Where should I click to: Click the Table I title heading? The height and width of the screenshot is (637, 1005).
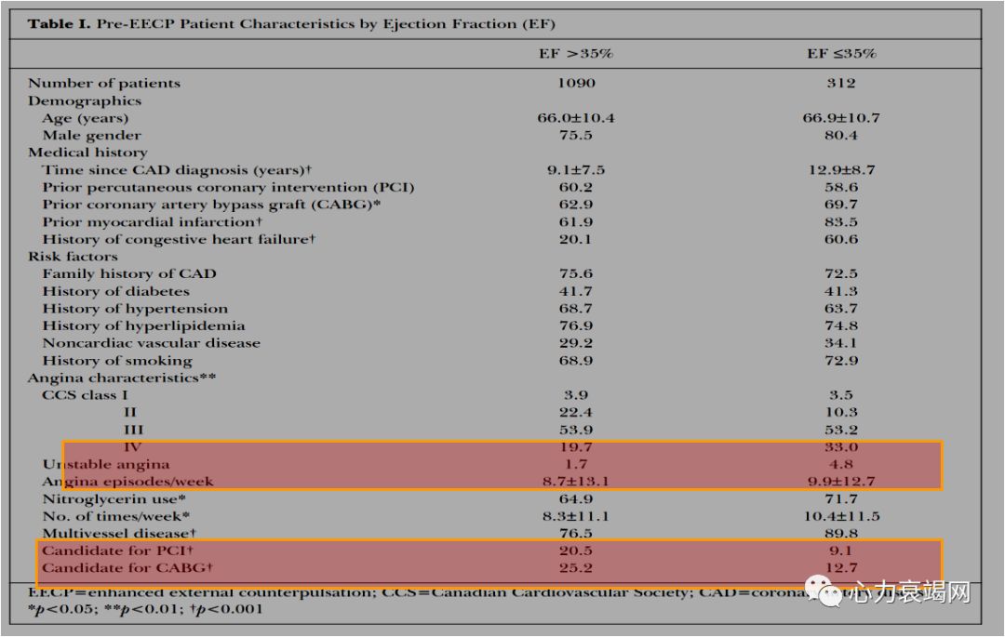(x=291, y=23)
